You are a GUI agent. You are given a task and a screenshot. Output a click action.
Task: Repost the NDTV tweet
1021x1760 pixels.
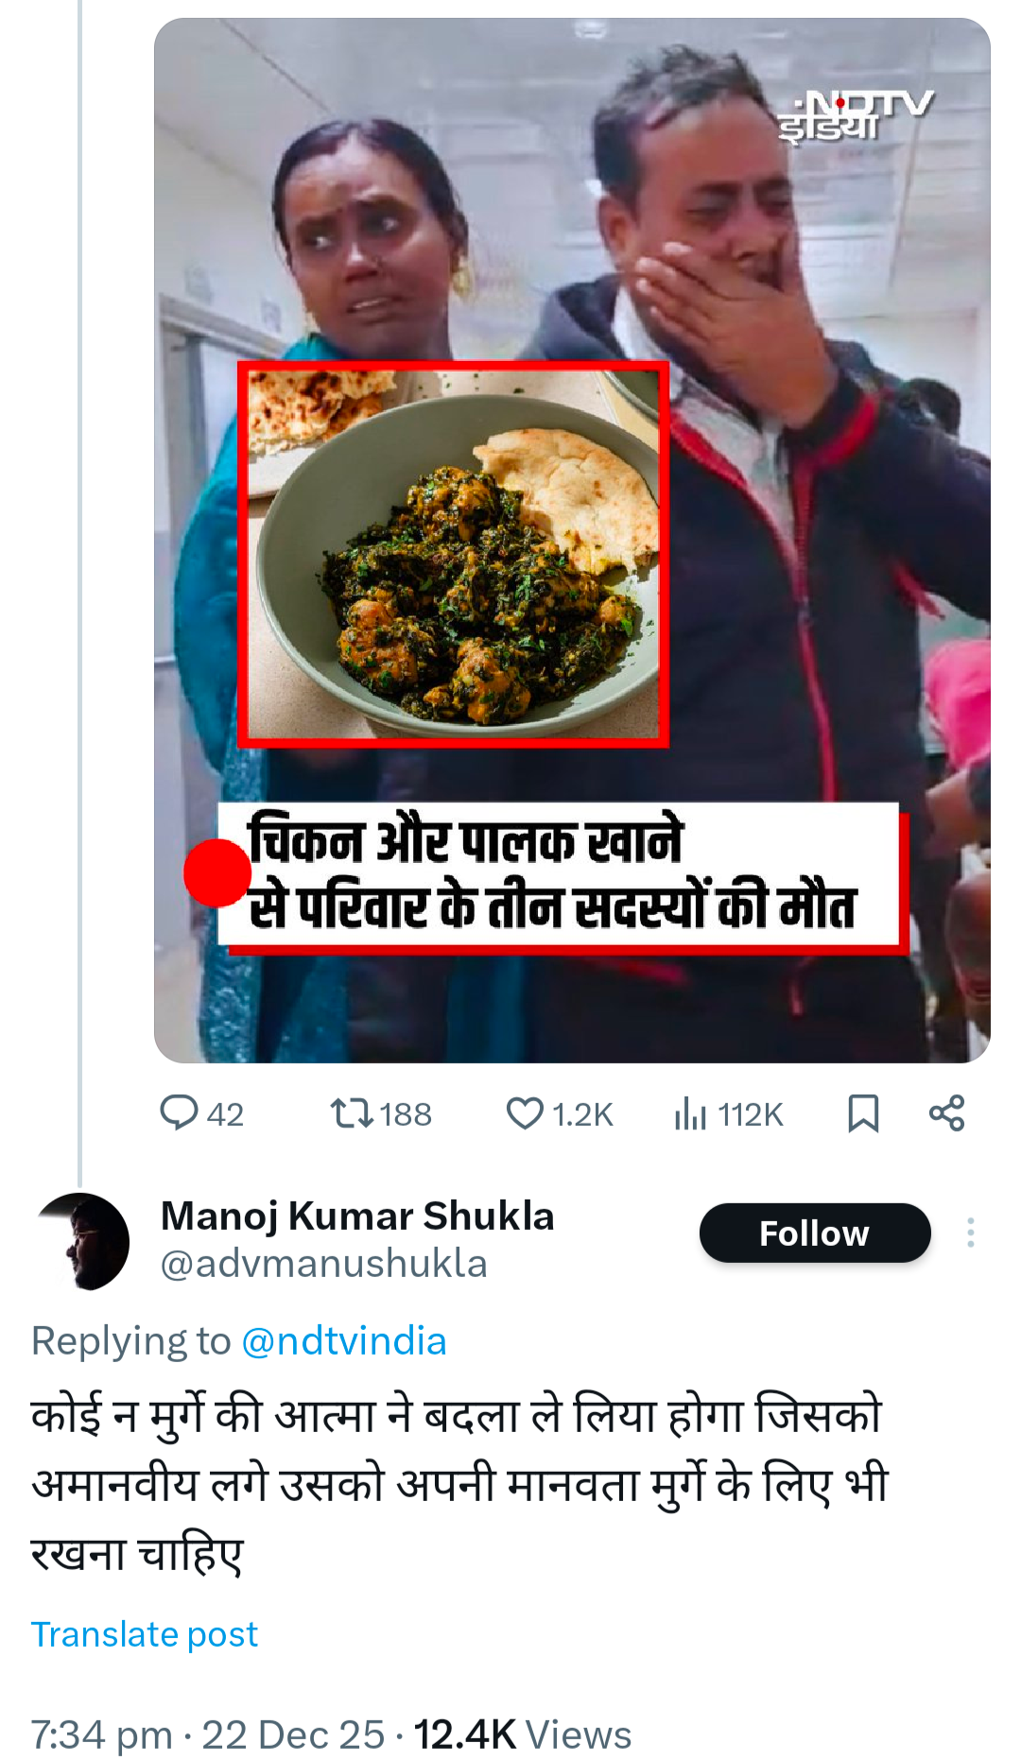click(352, 1113)
